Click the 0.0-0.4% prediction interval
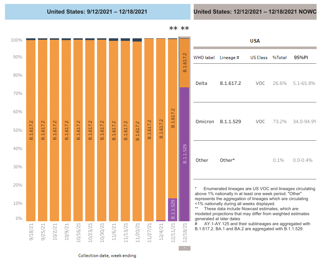The height and width of the screenshot is (261, 327). (x=303, y=160)
